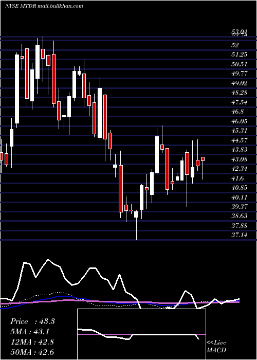Click the NYSE MTDR chart title

tap(44, 6)
